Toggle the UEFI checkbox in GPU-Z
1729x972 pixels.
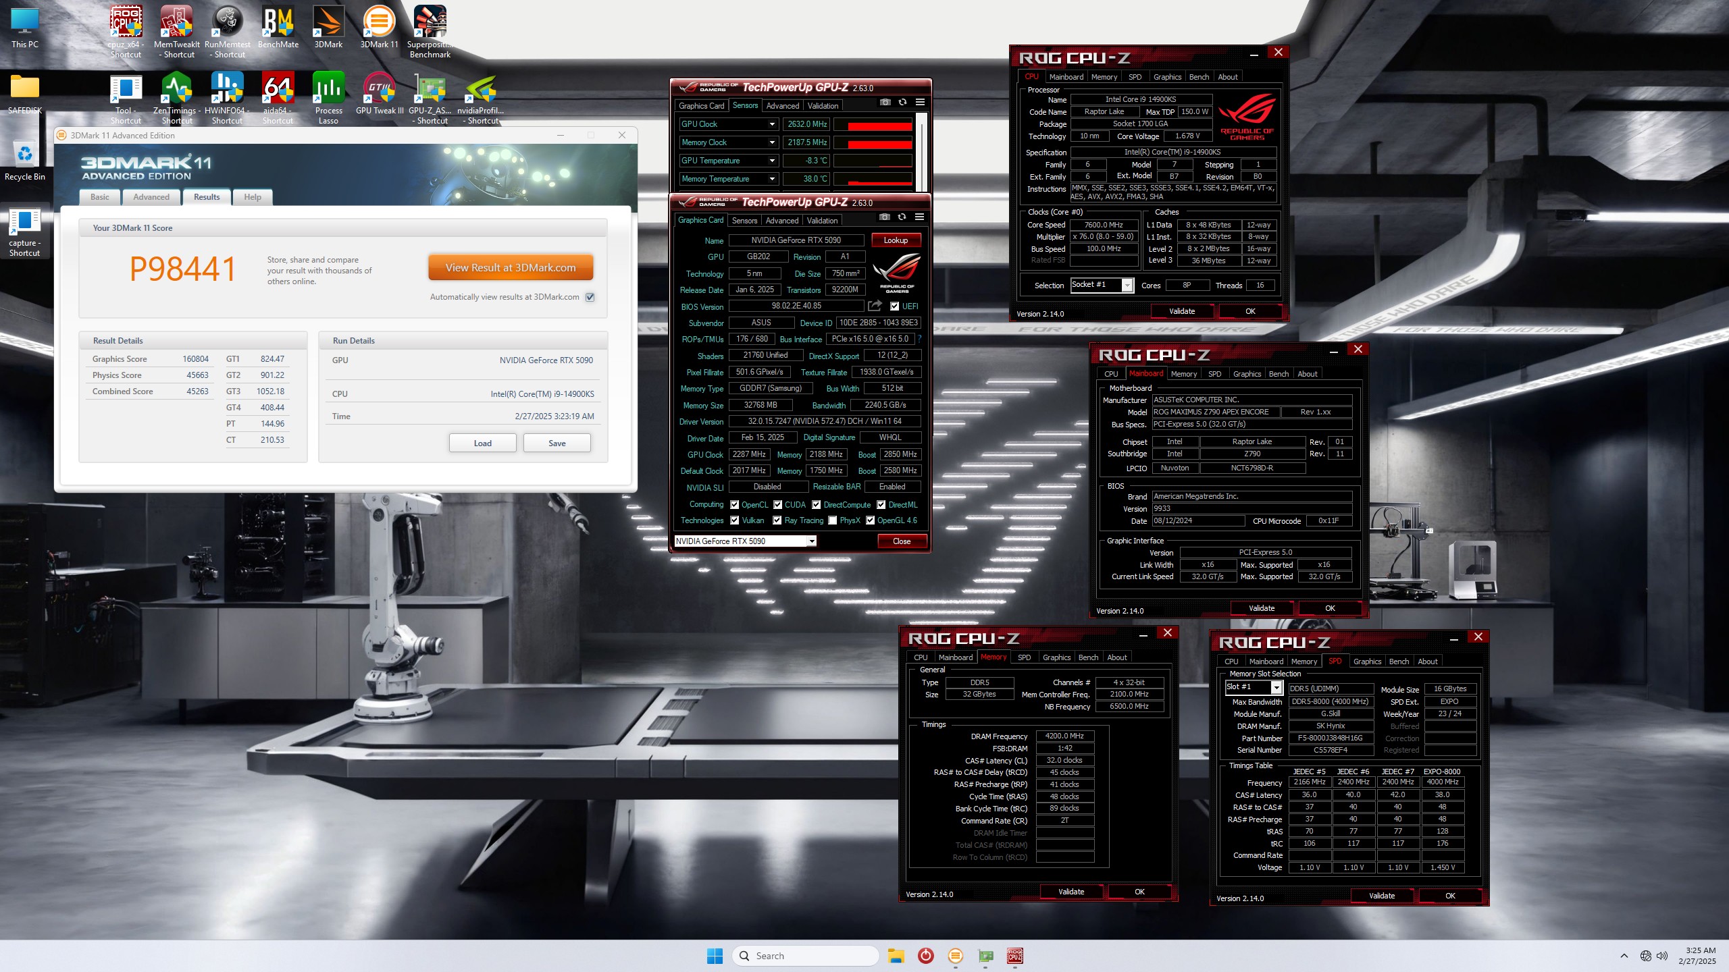point(895,306)
